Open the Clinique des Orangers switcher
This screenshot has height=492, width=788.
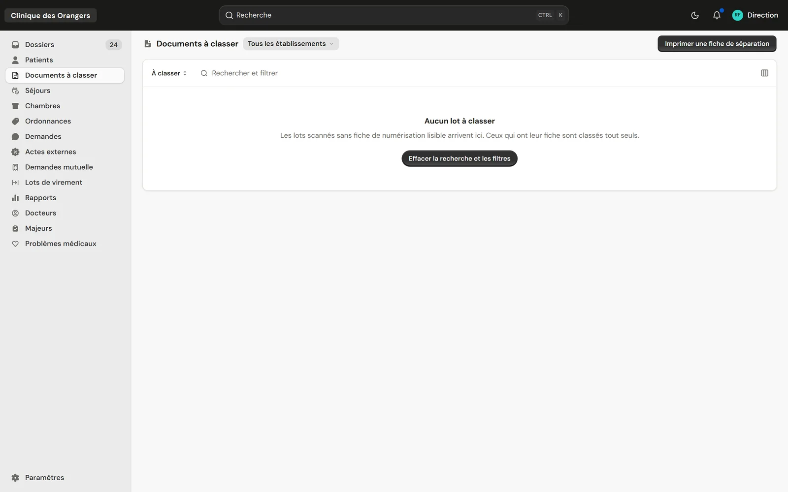(50, 15)
